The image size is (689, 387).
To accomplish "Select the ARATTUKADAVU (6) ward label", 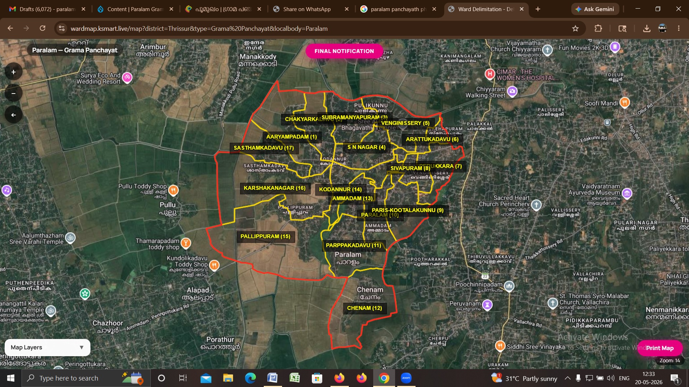I will coord(432,139).
